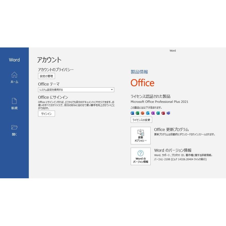Click Word title text in title bar
The width and height of the screenshot is (226, 226).
(173, 51)
